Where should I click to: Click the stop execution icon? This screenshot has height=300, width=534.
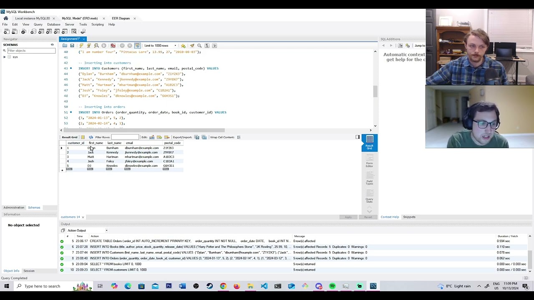(104, 45)
